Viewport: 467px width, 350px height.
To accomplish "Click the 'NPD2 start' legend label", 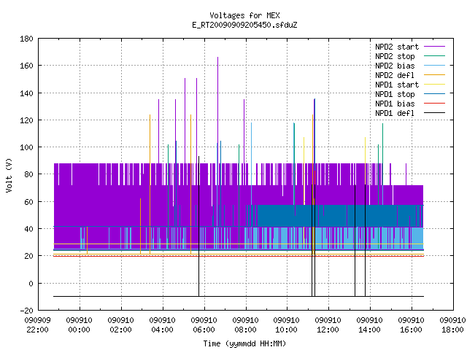I will (x=397, y=47).
